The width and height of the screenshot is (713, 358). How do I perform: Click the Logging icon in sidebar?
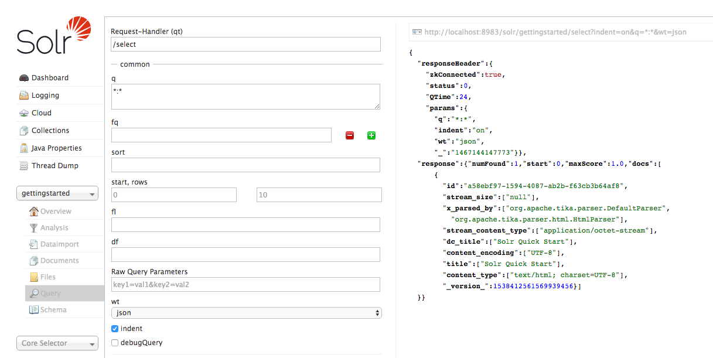[x=24, y=96]
